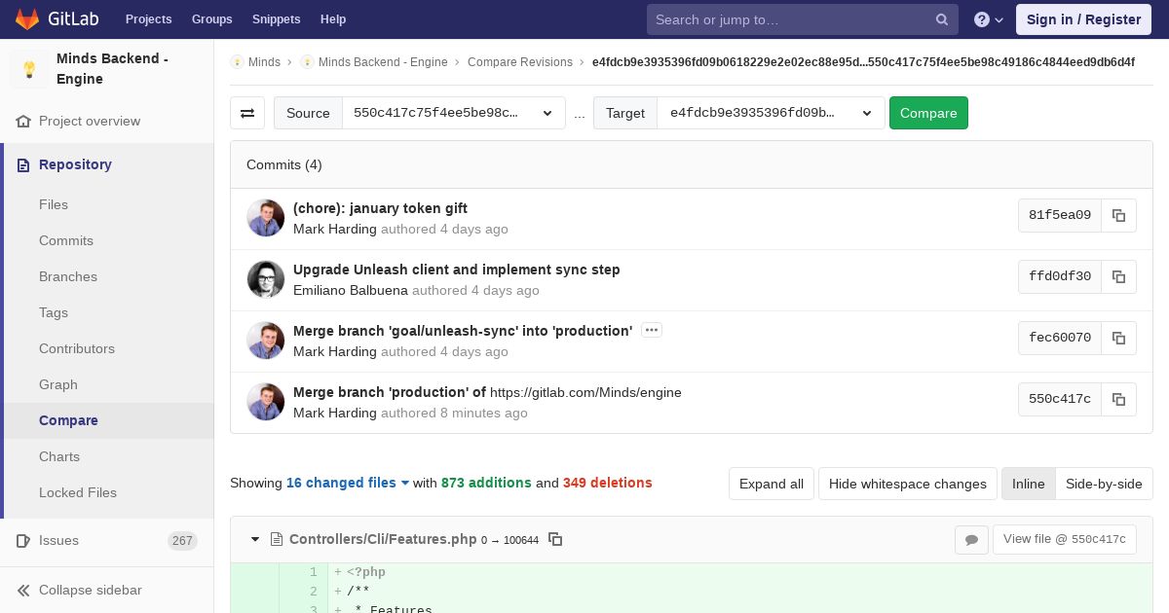Screen dimensions: 1169x613
Task: Copy commit SHA ffd0df30
Action: tap(1118, 276)
